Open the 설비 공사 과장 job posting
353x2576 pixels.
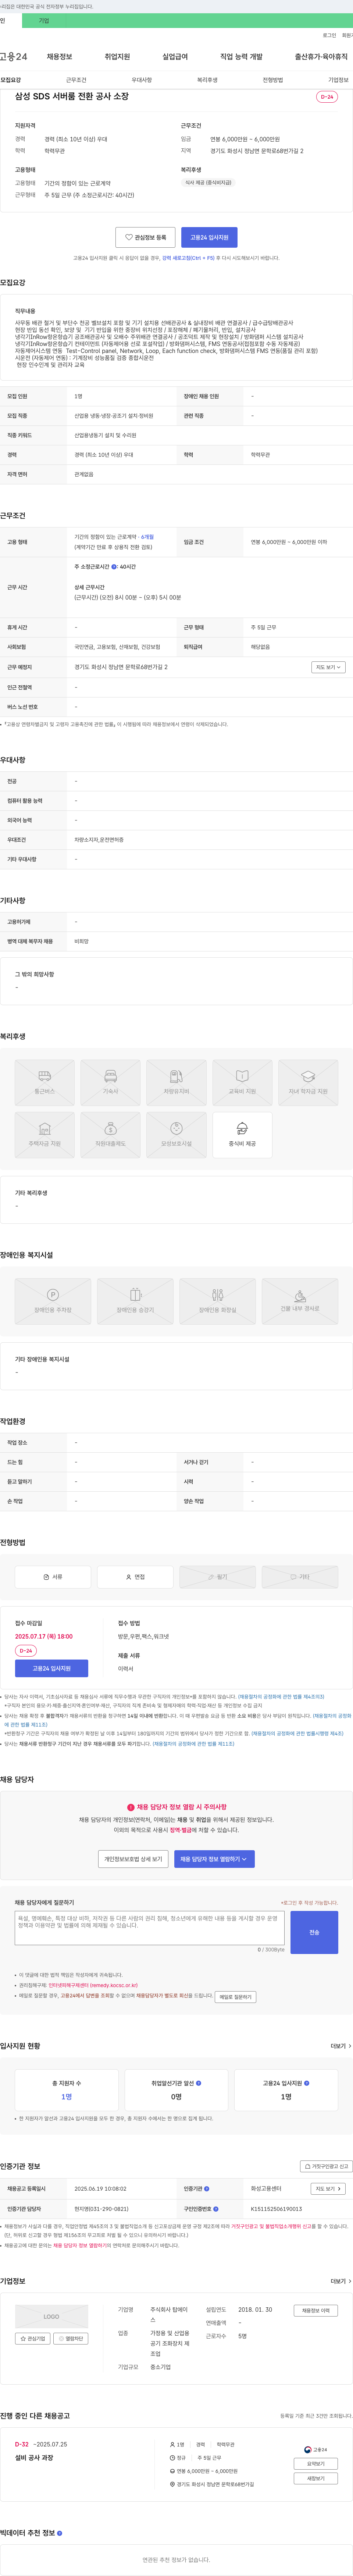point(34,2458)
